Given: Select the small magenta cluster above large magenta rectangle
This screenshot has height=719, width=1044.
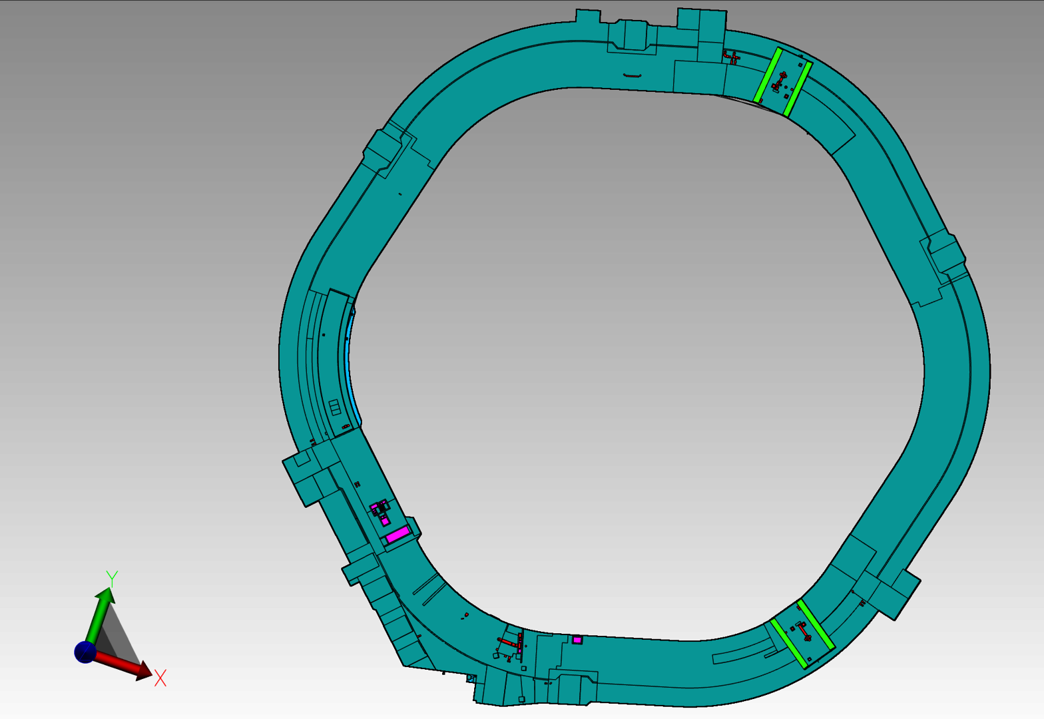Looking at the screenshot, I should click(x=380, y=511).
